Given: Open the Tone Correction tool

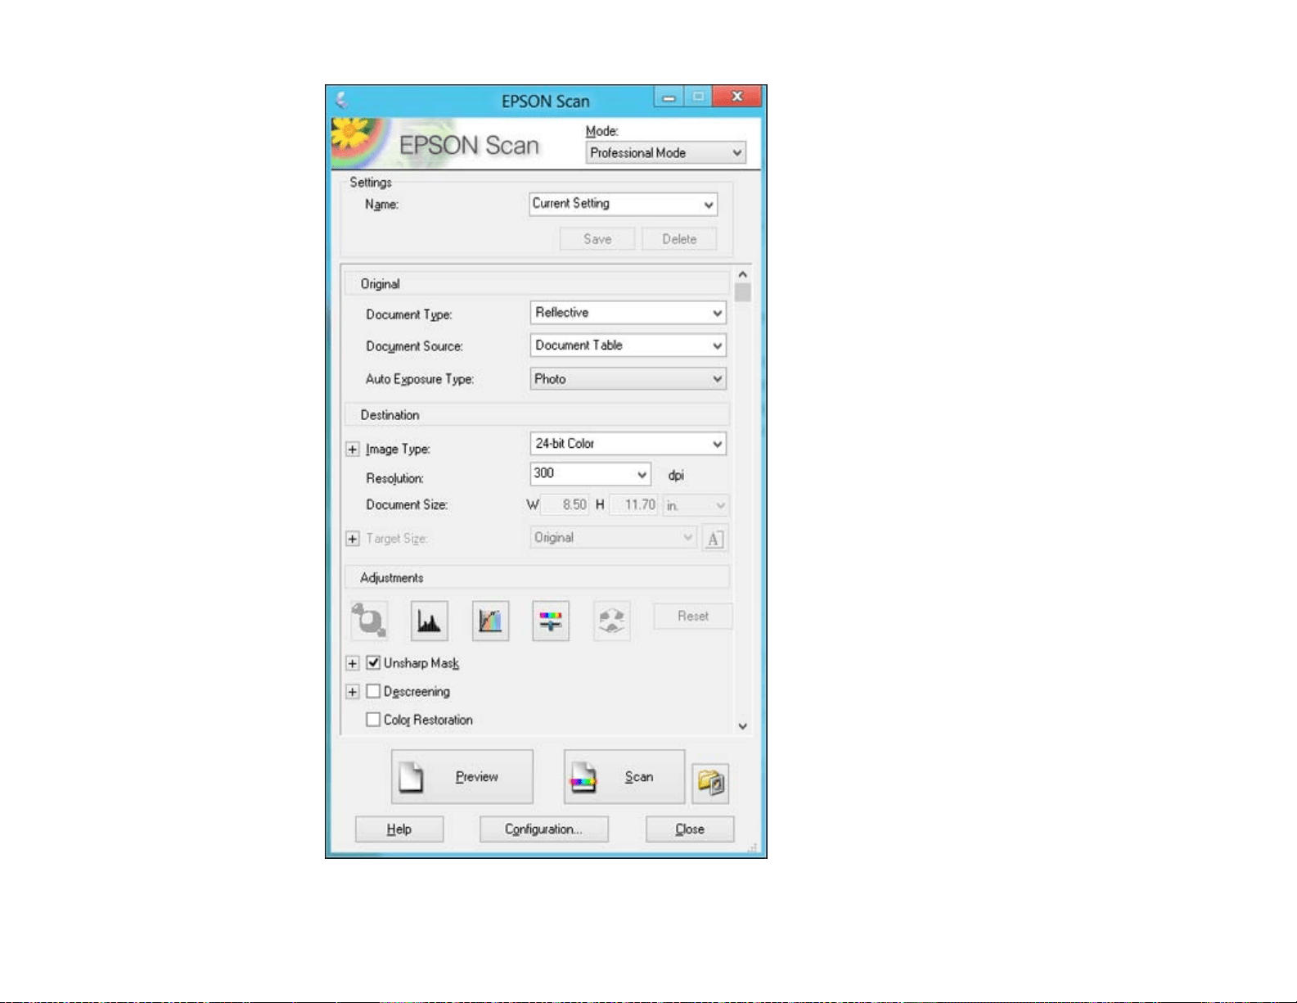Looking at the screenshot, I should [490, 620].
